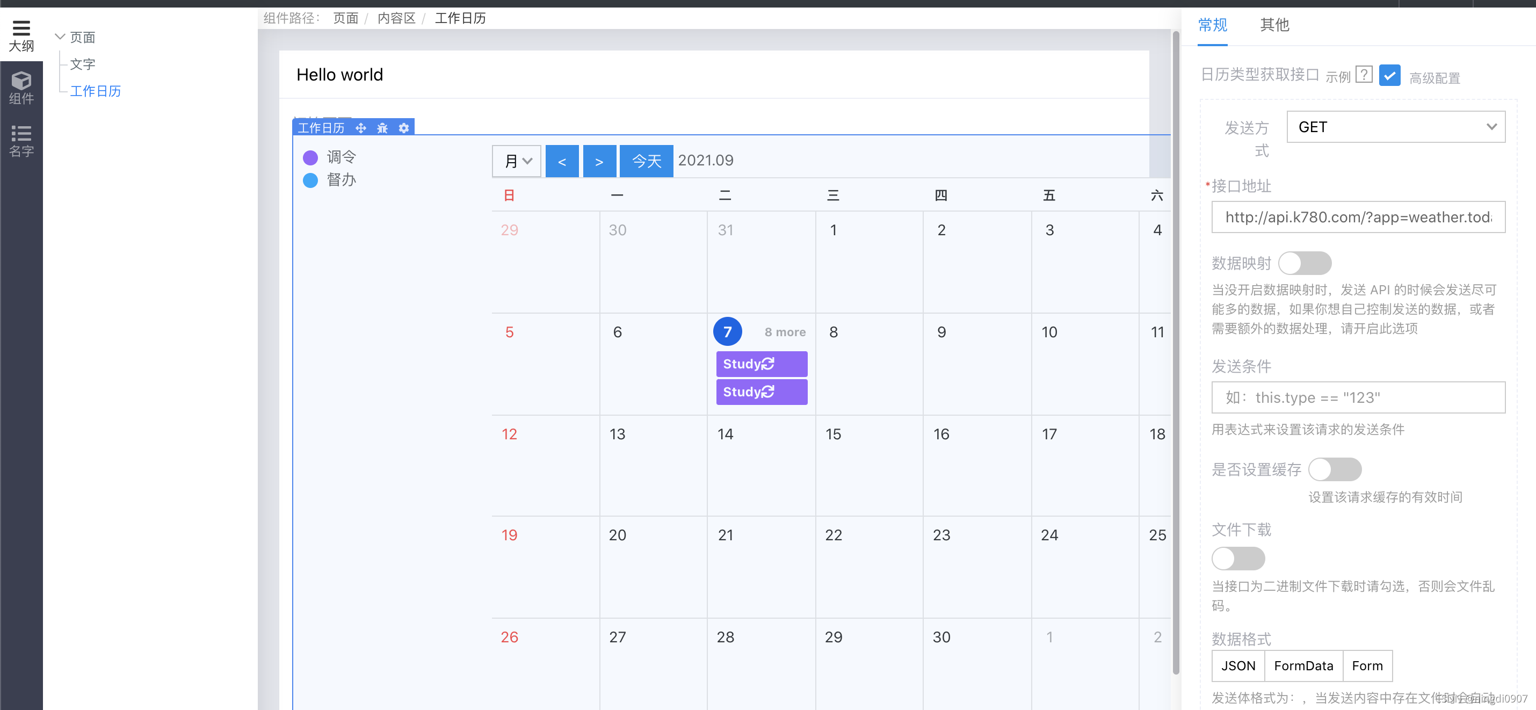1536x710 pixels.
Task: Toggle the 是否设置缓存 switch
Action: pyautogui.click(x=1335, y=469)
